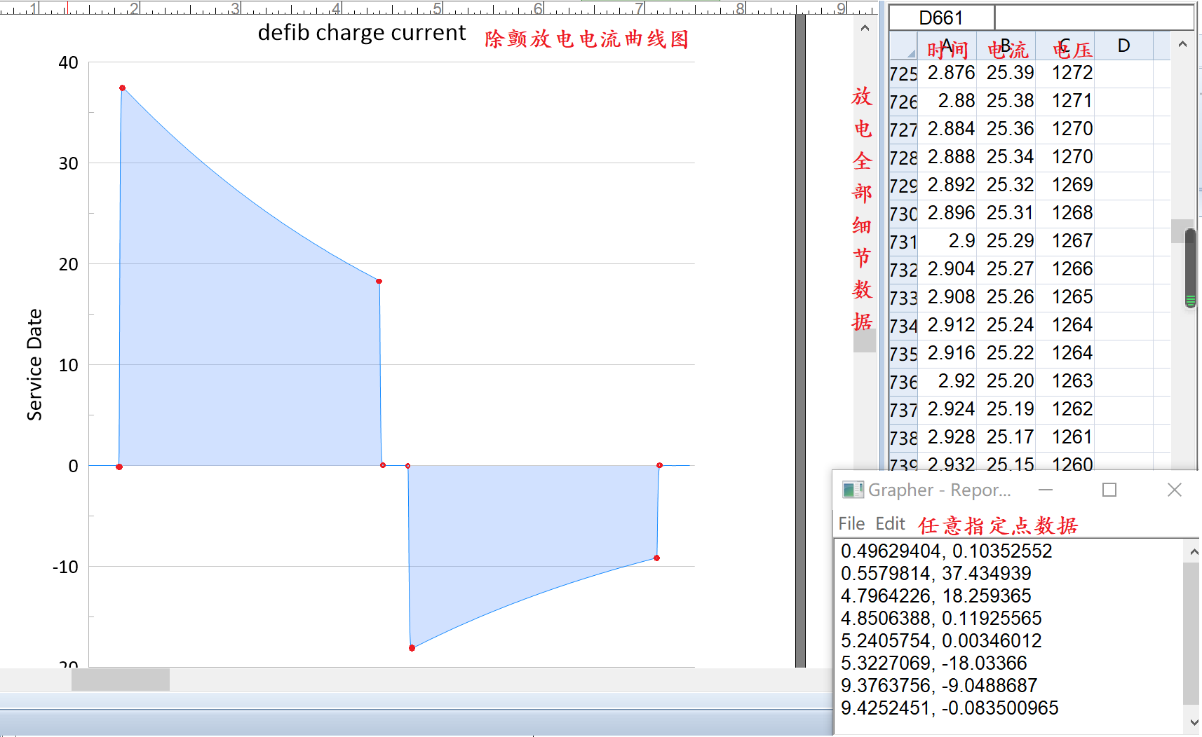The width and height of the screenshot is (1202, 737).
Task: Click the cell reference box showing D661
Action: click(941, 18)
